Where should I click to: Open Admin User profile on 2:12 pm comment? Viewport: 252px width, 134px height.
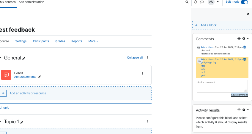[x=207, y=59]
